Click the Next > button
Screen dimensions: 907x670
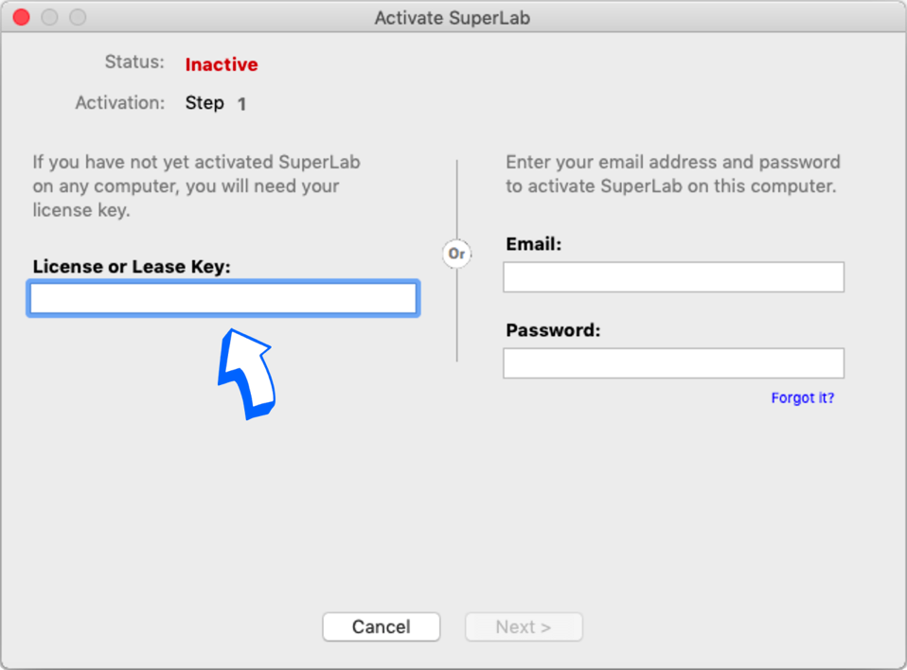(523, 626)
